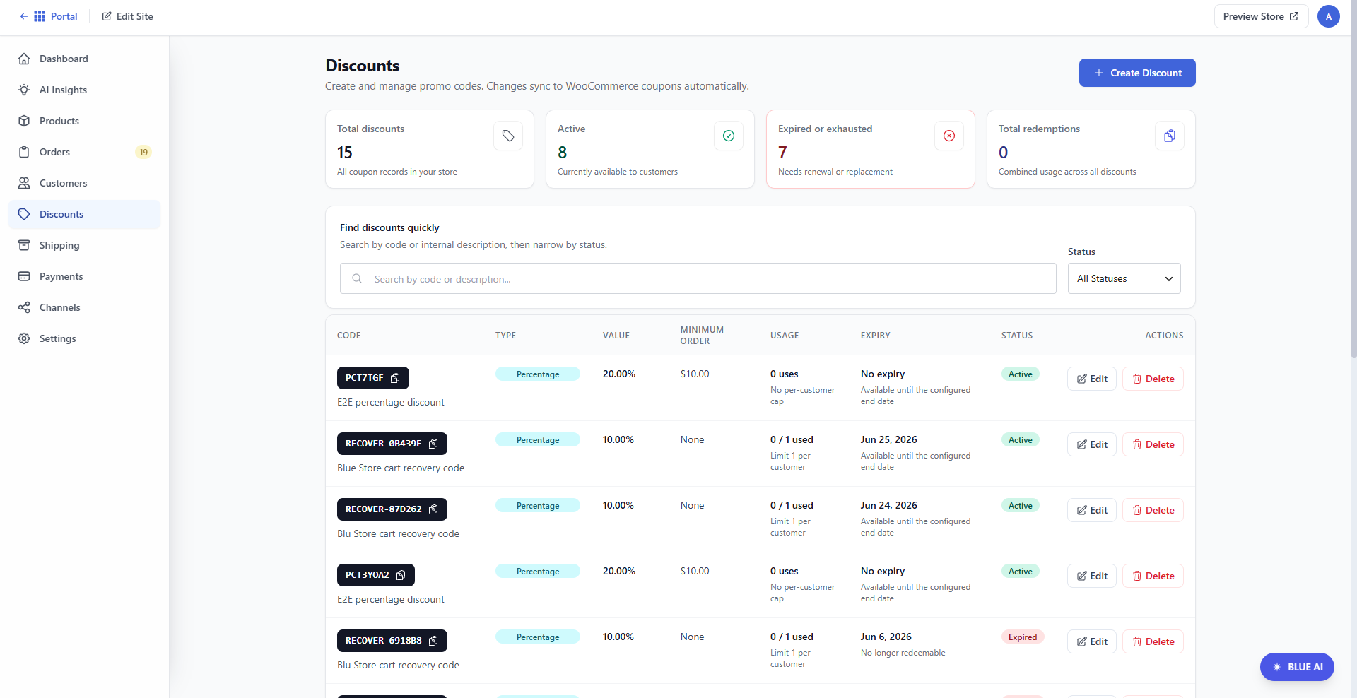Open Dashboard from the sidebar
The image size is (1357, 698).
(85, 59)
